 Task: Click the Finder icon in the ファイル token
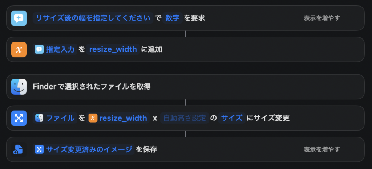[39, 118]
